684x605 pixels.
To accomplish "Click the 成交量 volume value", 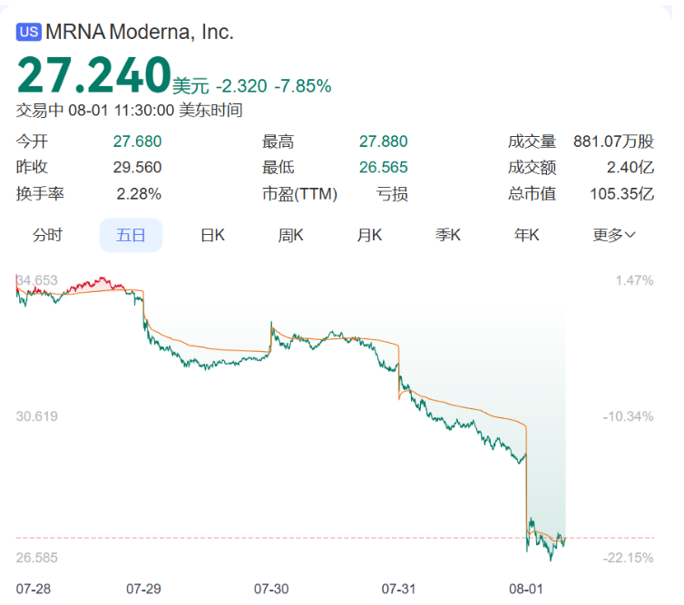I will pyautogui.click(x=614, y=141).
